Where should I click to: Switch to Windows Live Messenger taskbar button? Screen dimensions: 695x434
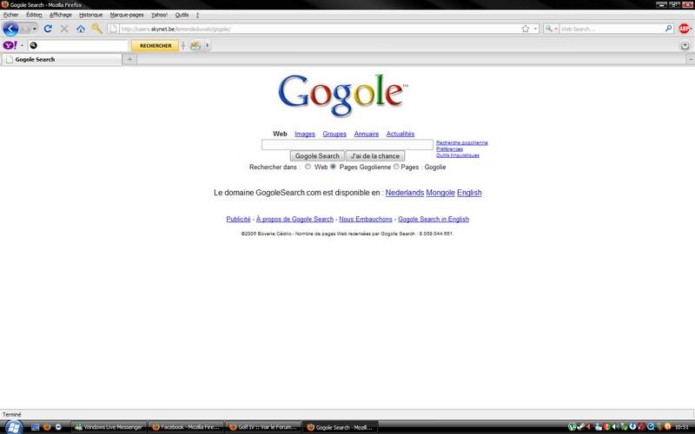109,427
